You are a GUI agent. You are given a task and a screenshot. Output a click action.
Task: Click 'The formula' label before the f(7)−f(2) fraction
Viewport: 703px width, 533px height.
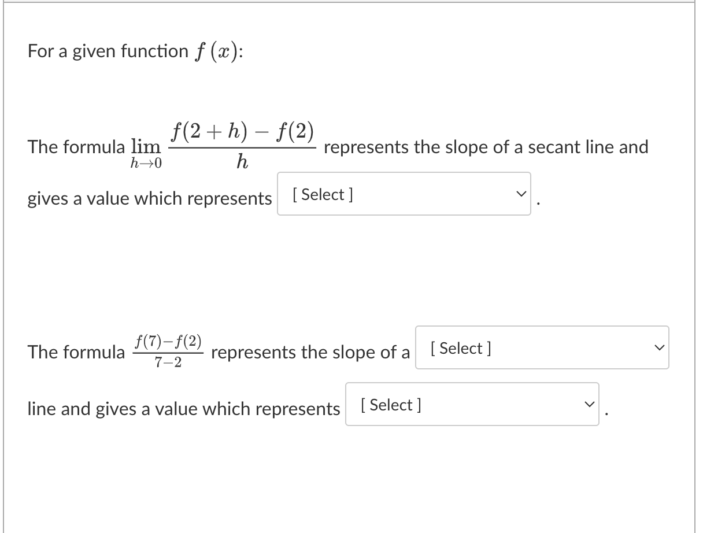coord(76,351)
